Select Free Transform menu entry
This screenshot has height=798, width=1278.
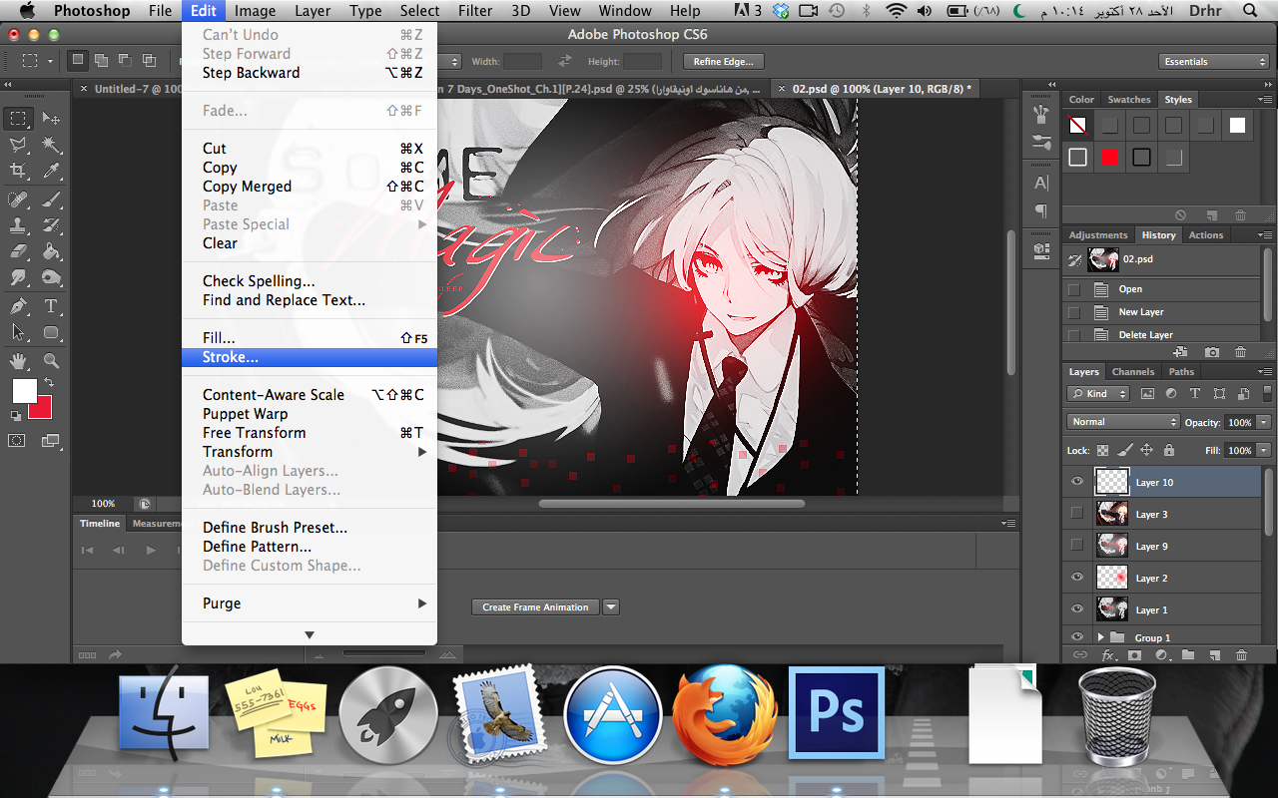tap(310, 433)
